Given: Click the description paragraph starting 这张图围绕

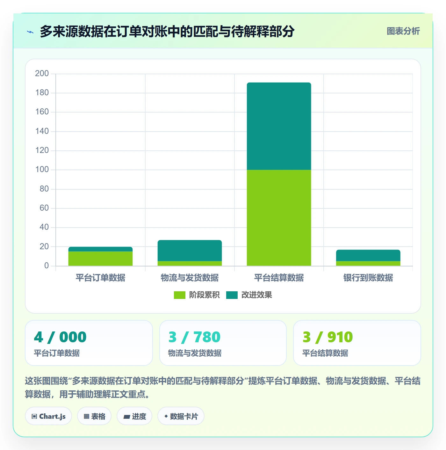Looking at the screenshot, I should (x=223, y=388).
